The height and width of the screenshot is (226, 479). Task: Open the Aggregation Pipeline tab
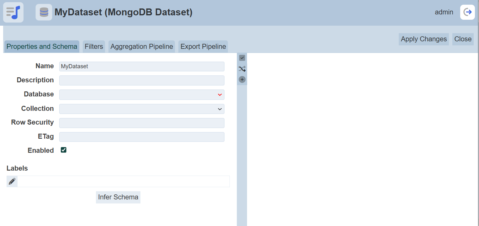pyautogui.click(x=141, y=46)
